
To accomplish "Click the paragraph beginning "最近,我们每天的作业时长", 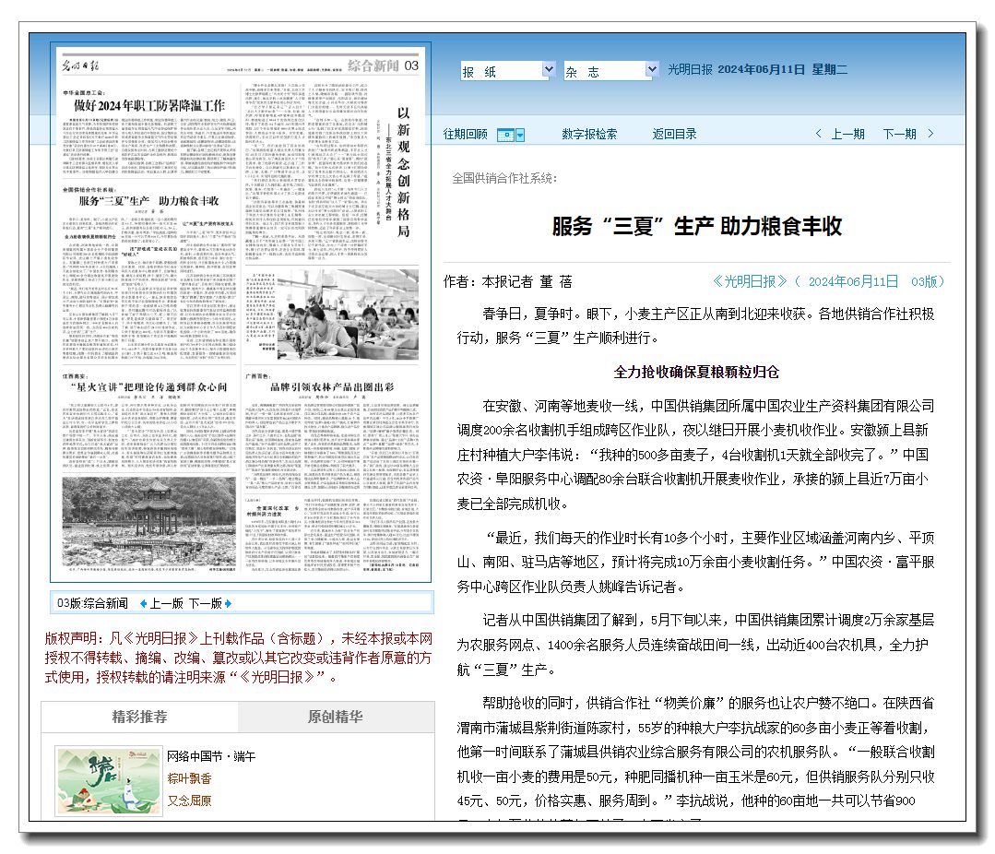I will click(696, 563).
